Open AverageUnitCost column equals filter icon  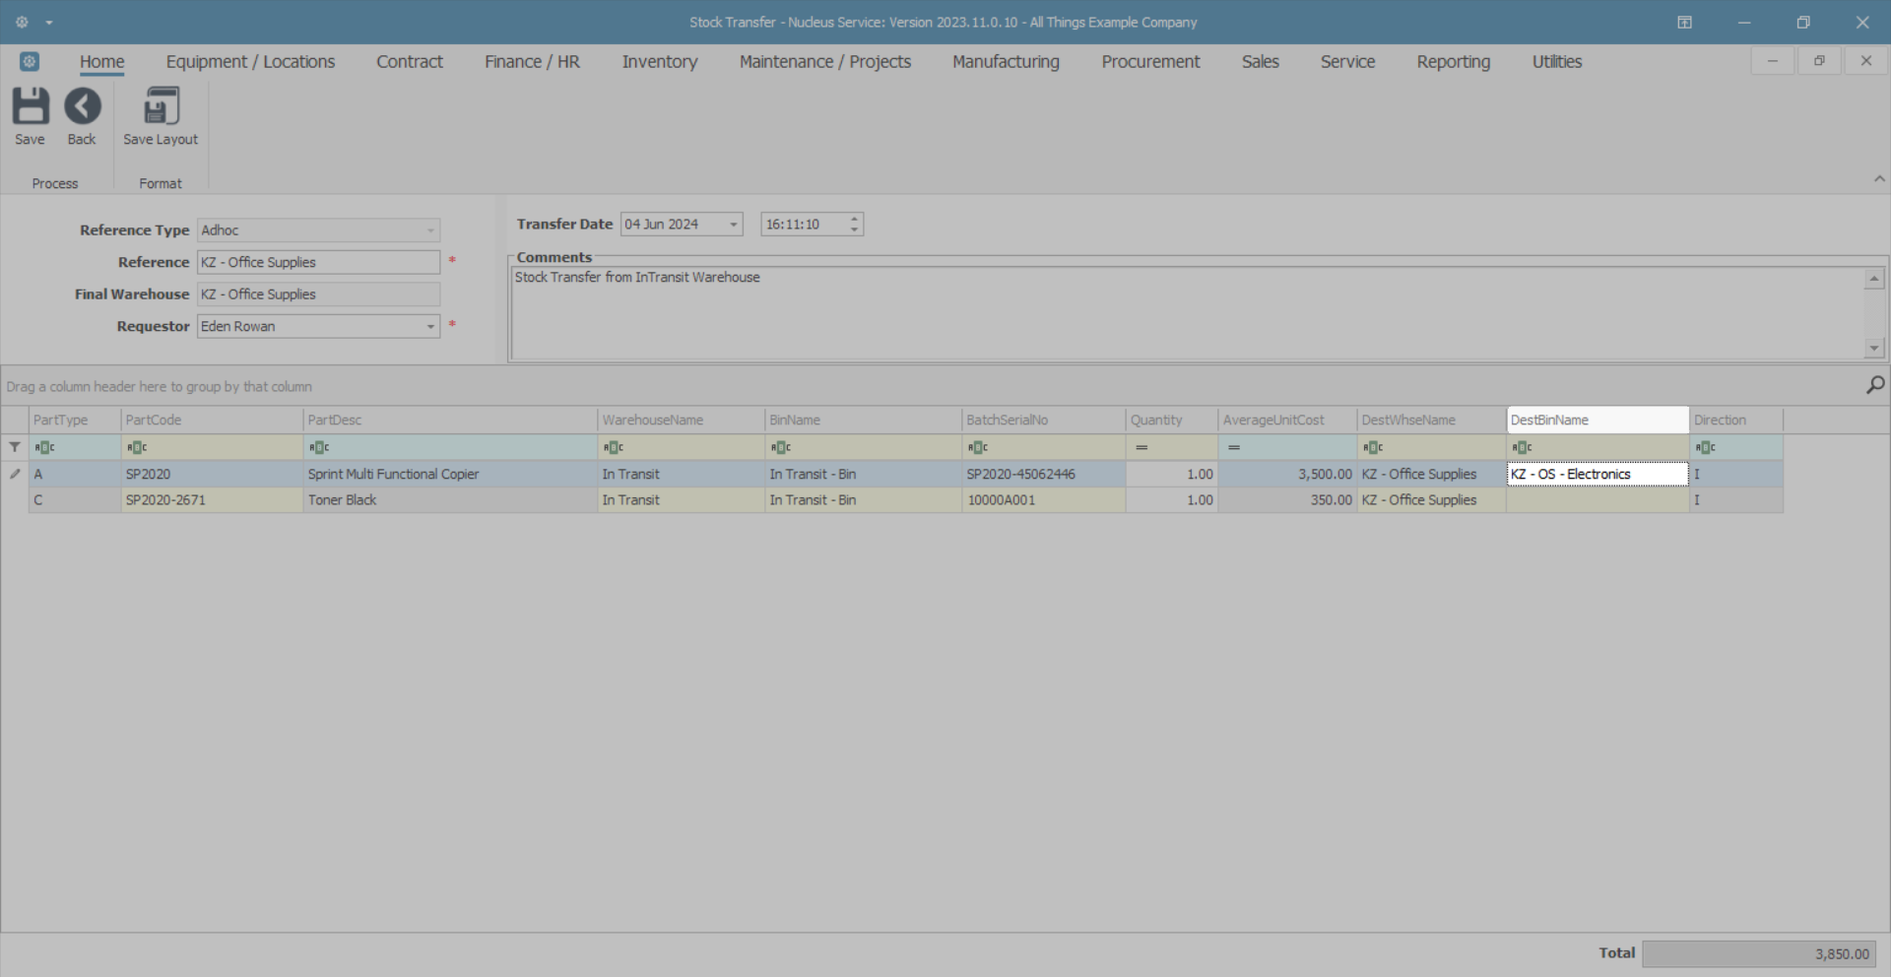point(1234,447)
